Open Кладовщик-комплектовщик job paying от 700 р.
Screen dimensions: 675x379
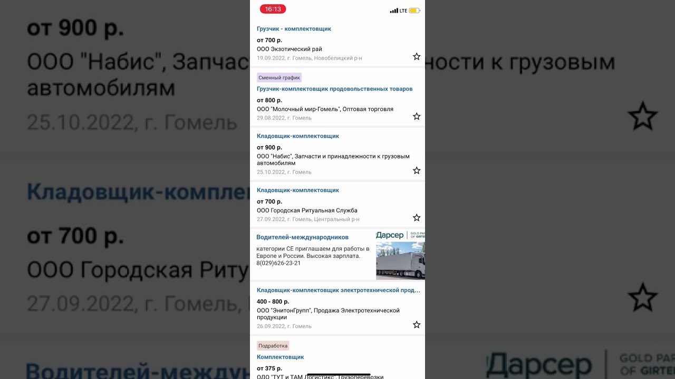coord(298,190)
